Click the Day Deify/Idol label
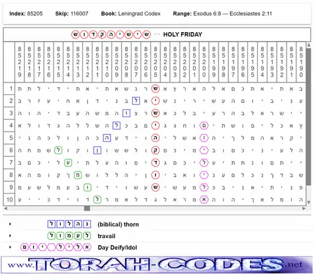 tap(117, 248)
